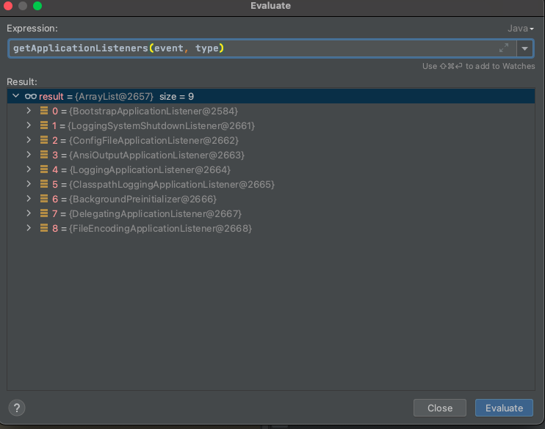Click the list icon of BootstrapApplicationListener row
Screen dimensions: 545x429
point(44,111)
